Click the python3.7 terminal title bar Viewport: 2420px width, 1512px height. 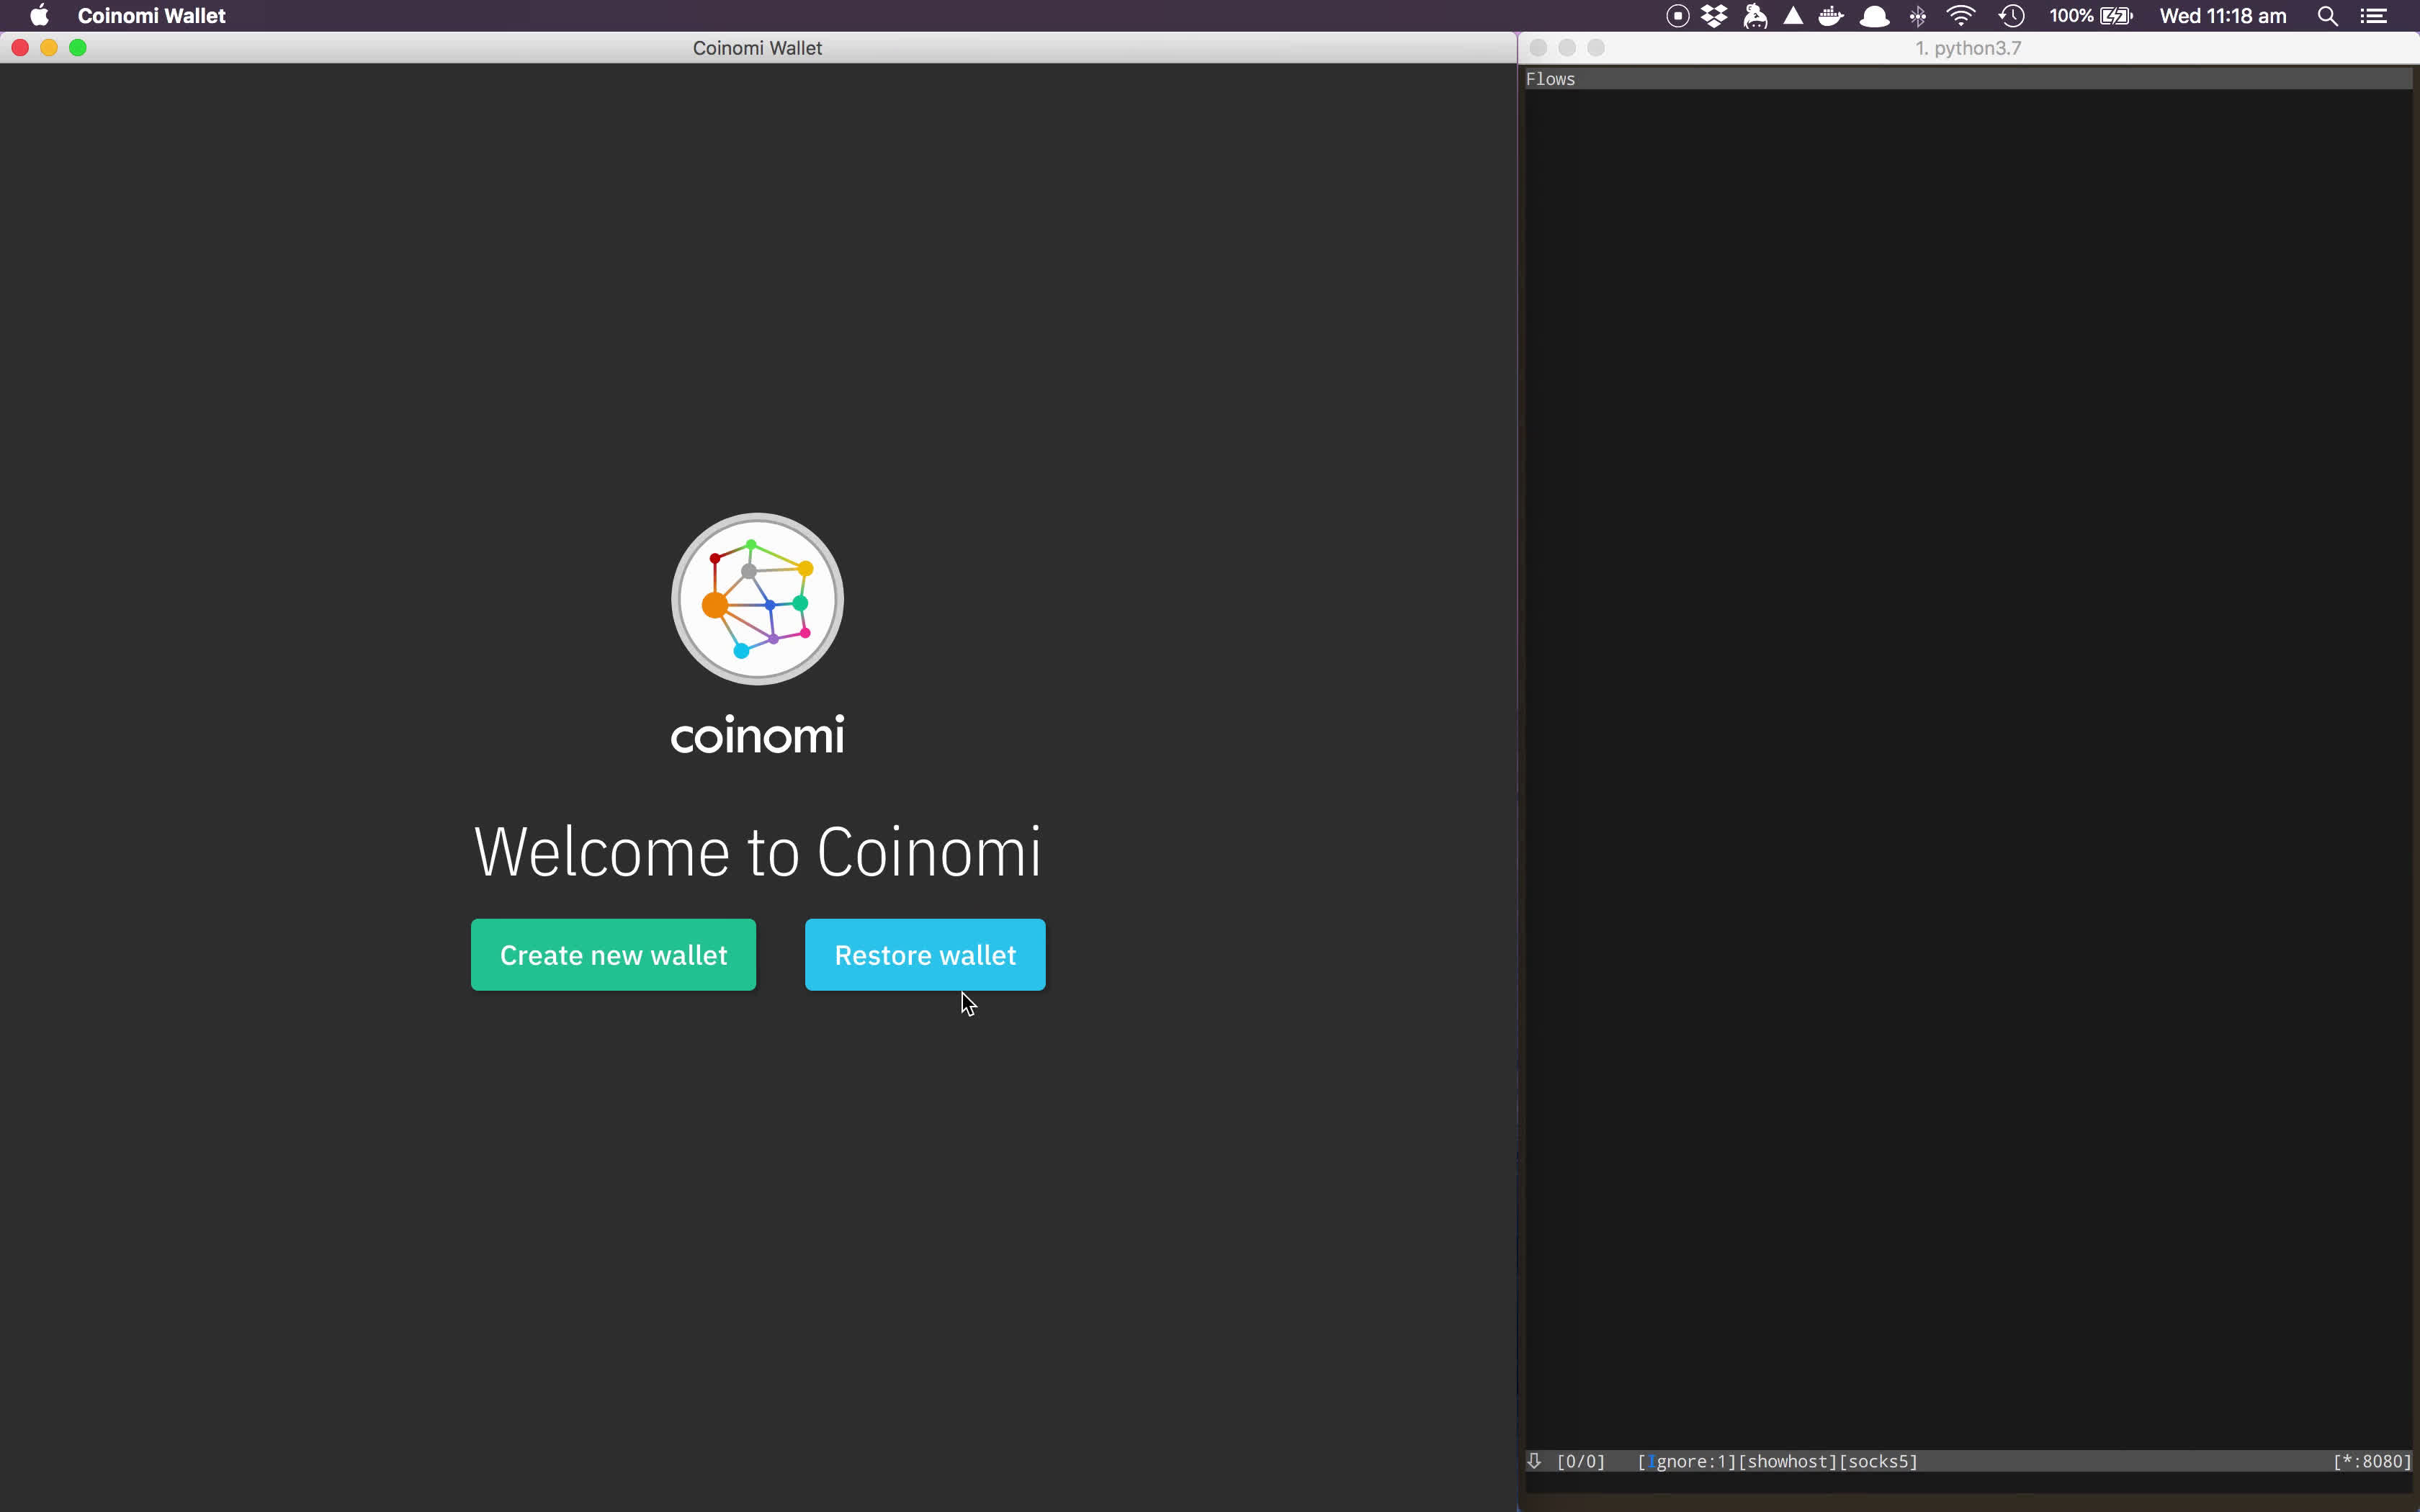pos(1967,48)
